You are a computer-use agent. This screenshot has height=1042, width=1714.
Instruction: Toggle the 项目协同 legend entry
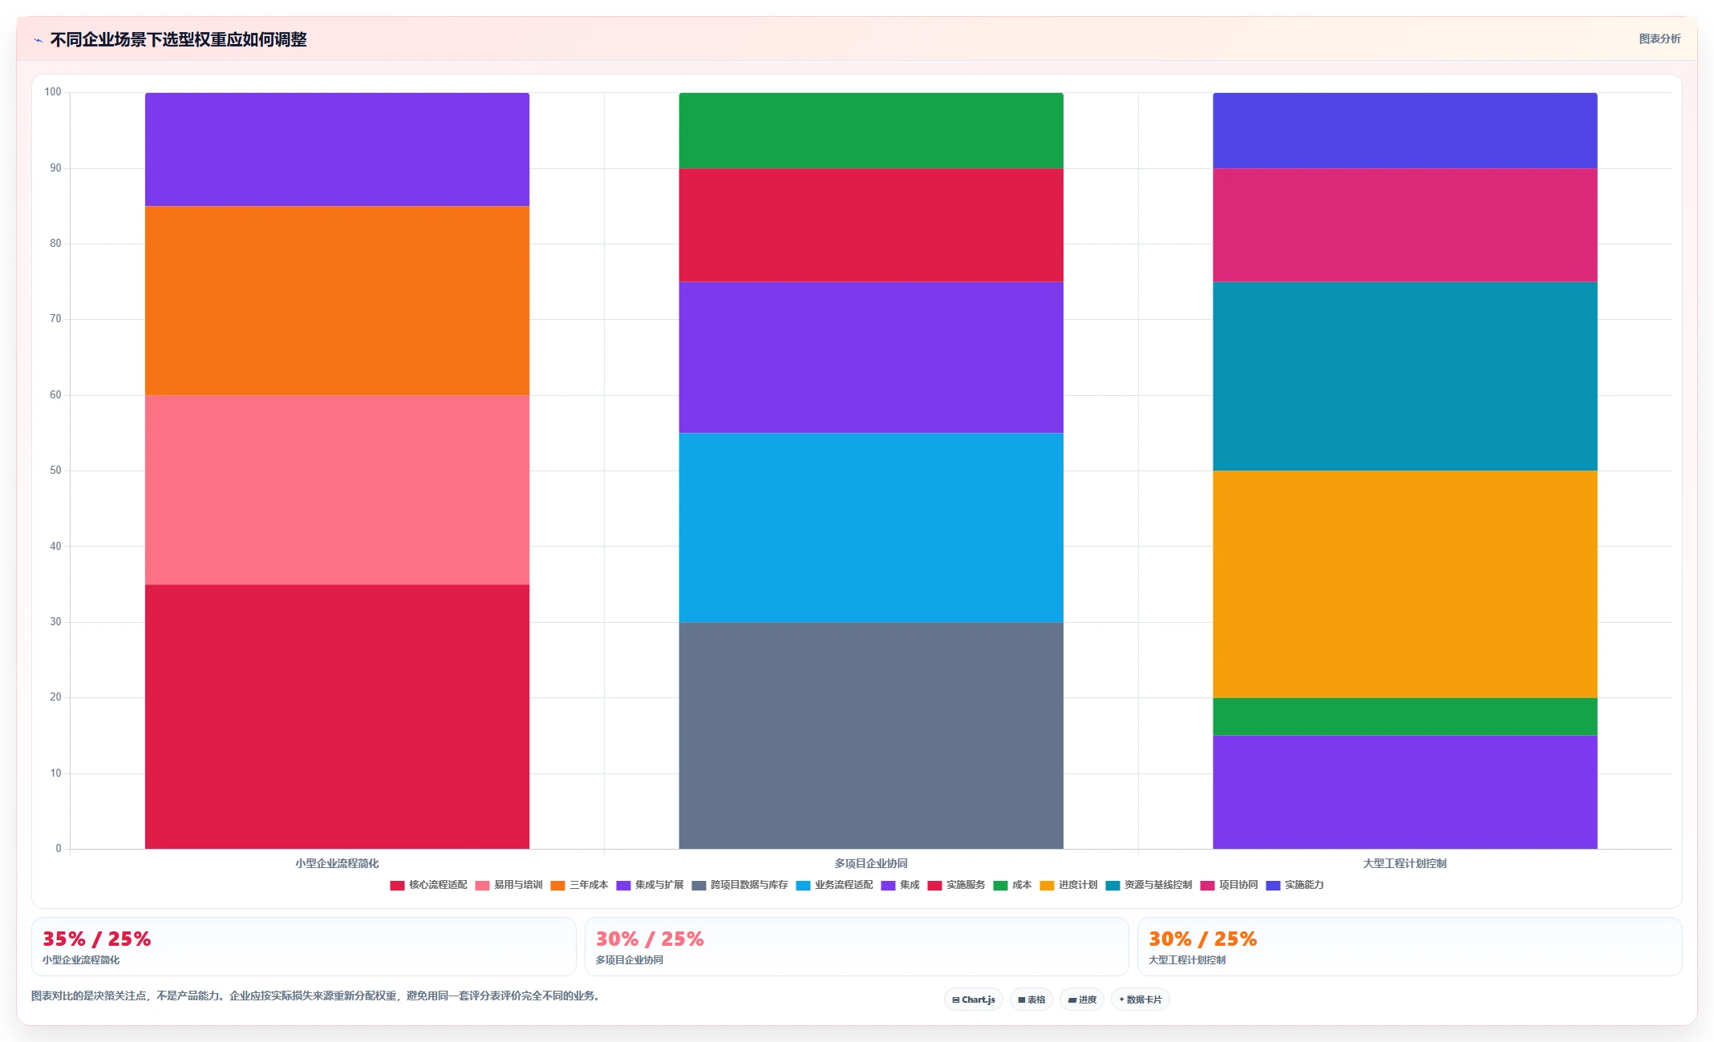click(x=1229, y=885)
